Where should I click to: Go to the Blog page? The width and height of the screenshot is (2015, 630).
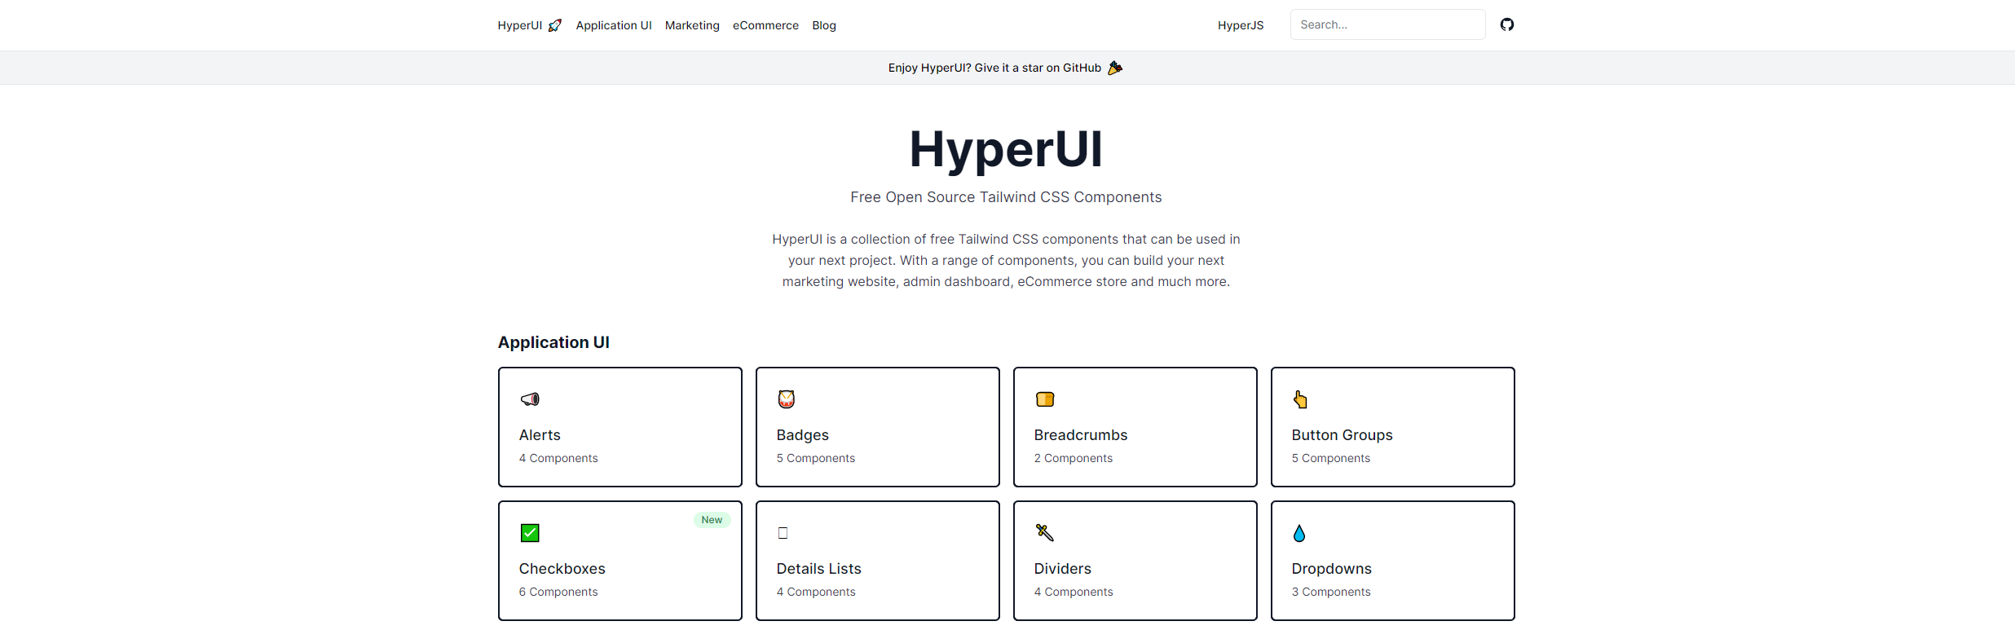[x=824, y=25]
